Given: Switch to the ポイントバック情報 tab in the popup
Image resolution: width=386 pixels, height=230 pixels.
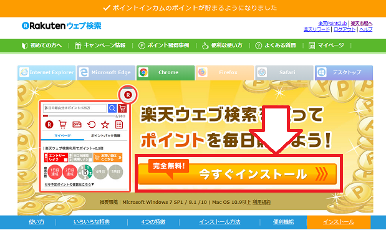Looking at the screenshot, I should click(x=105, y=136).
